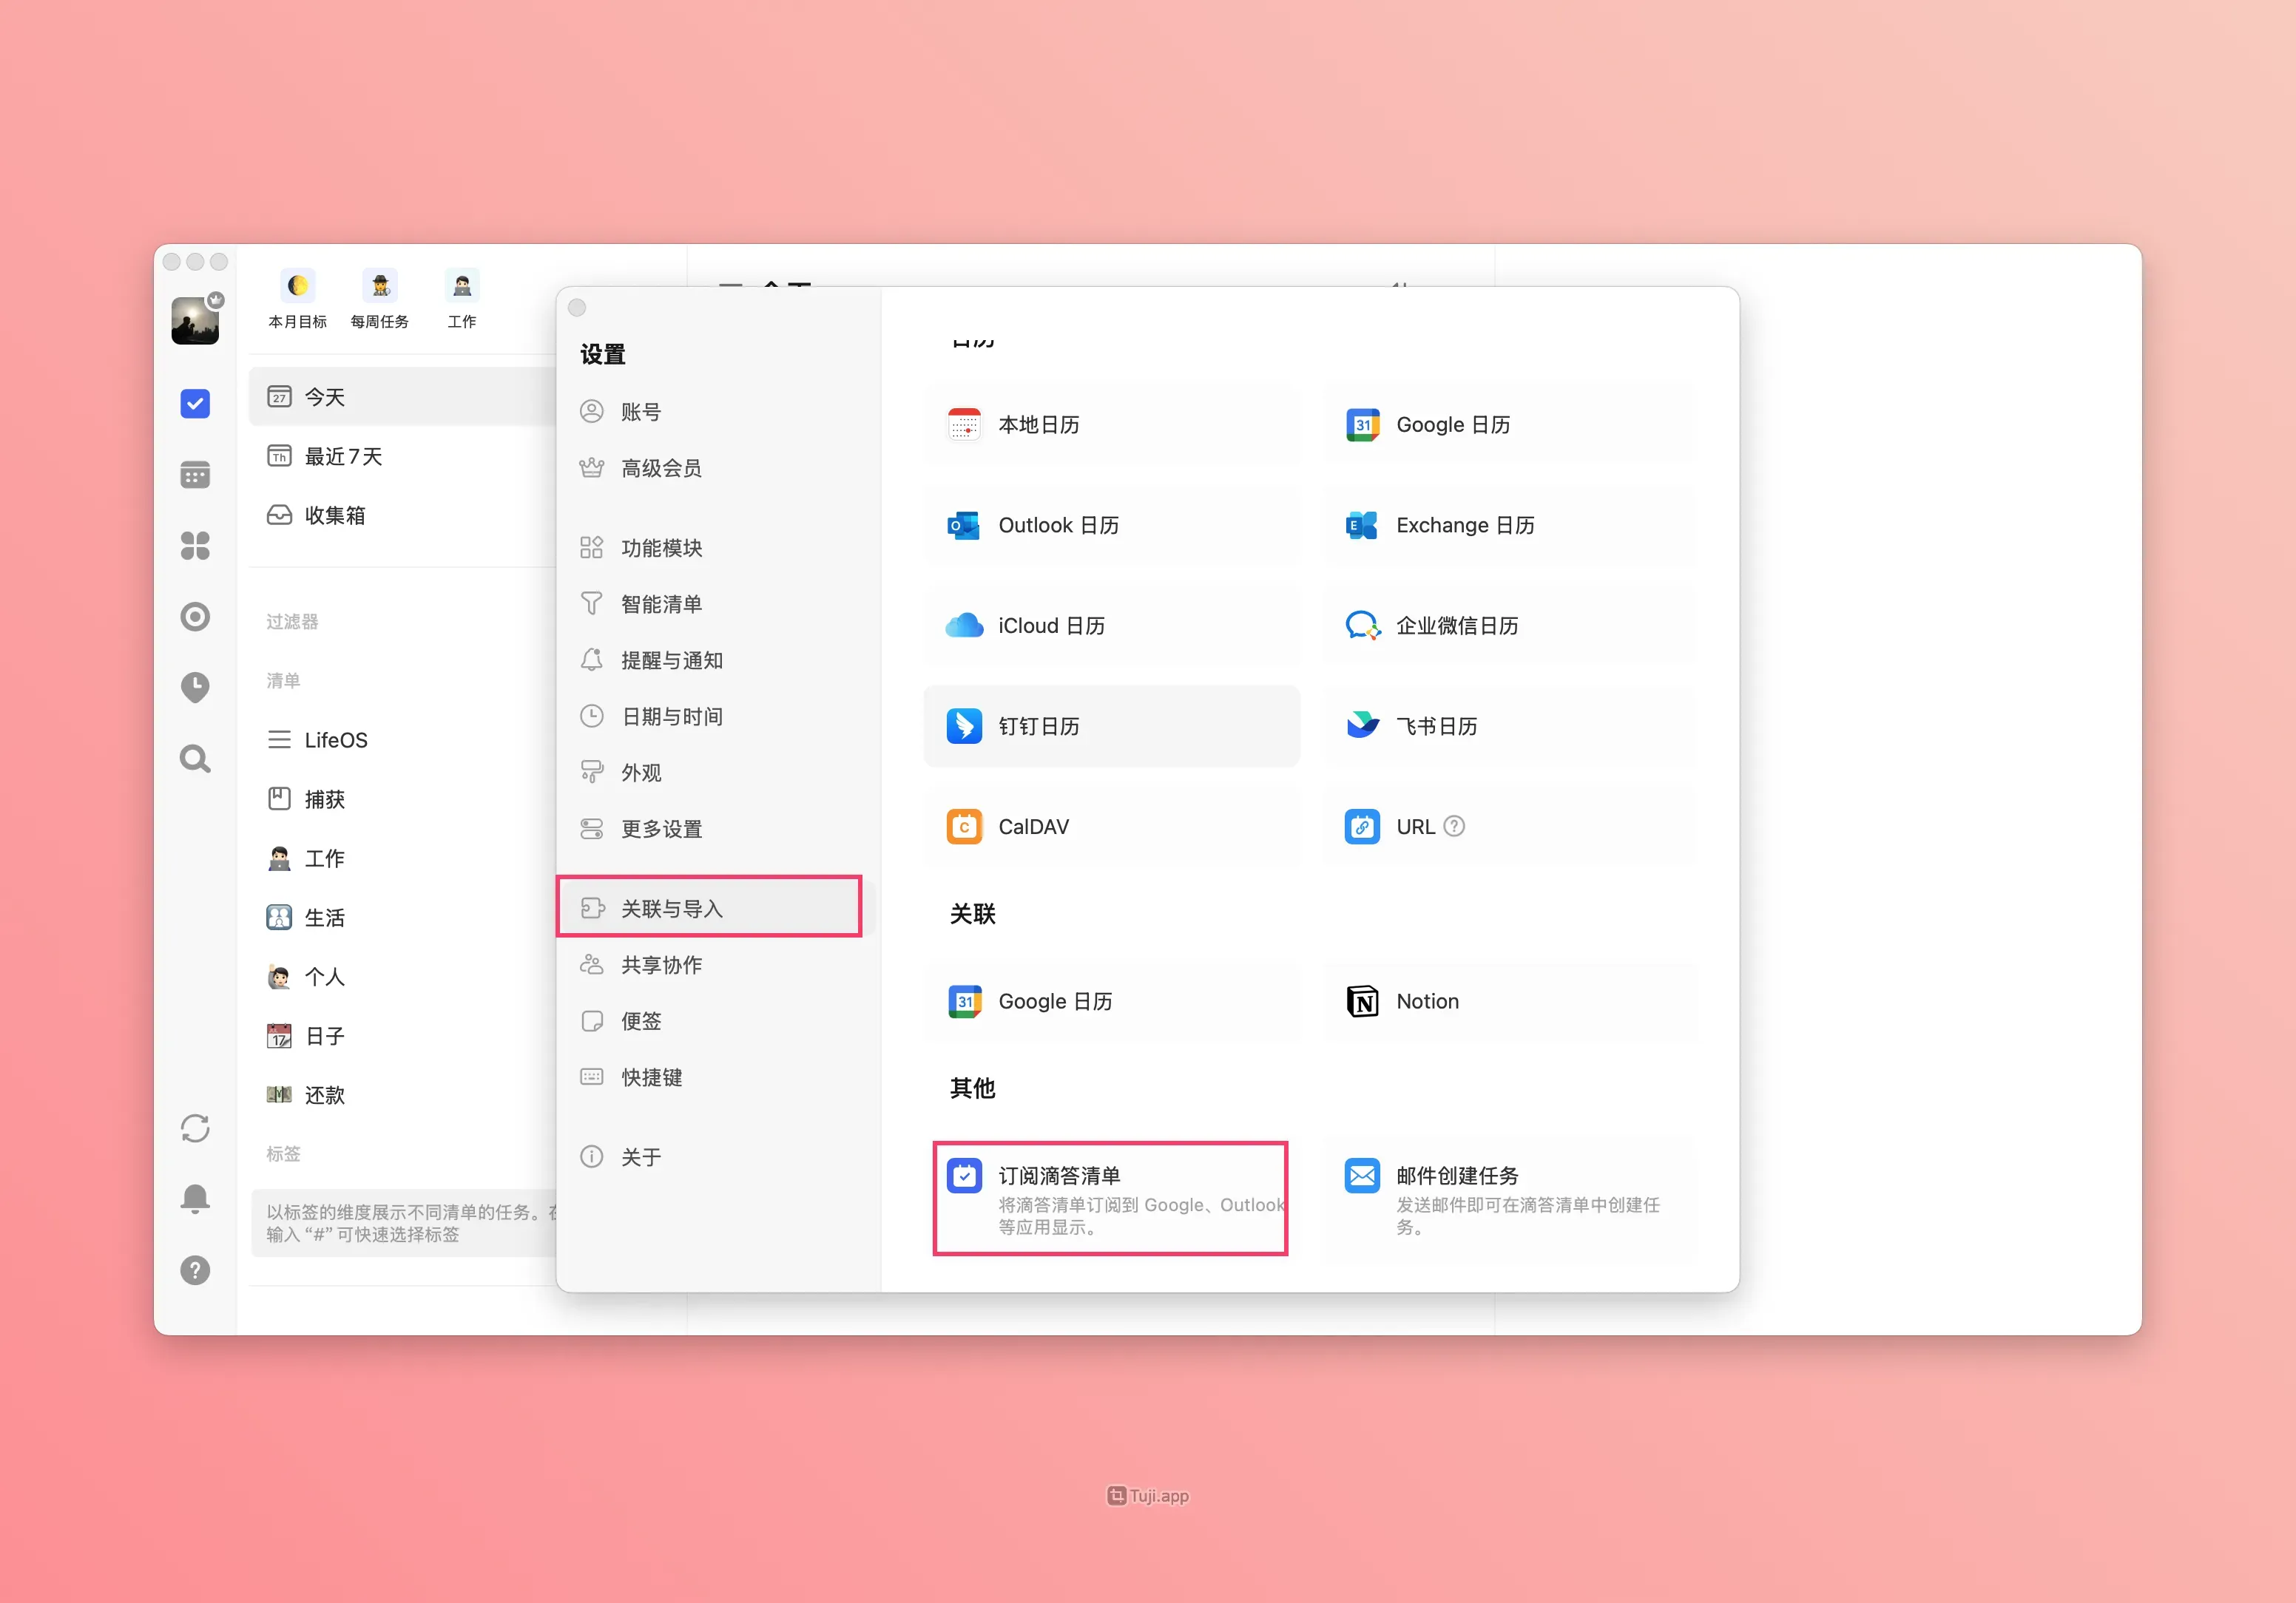Switch to 外观 settings section

641,773
